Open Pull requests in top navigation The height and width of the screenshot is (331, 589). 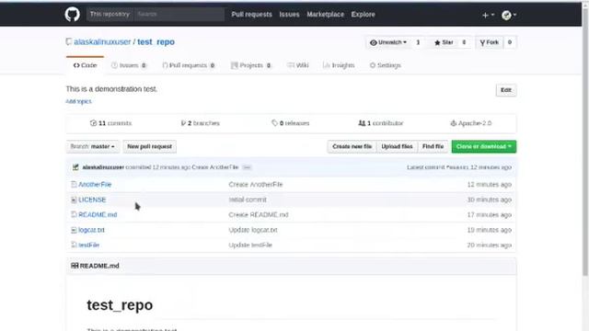pyautogui.click(x=251, y=15)
